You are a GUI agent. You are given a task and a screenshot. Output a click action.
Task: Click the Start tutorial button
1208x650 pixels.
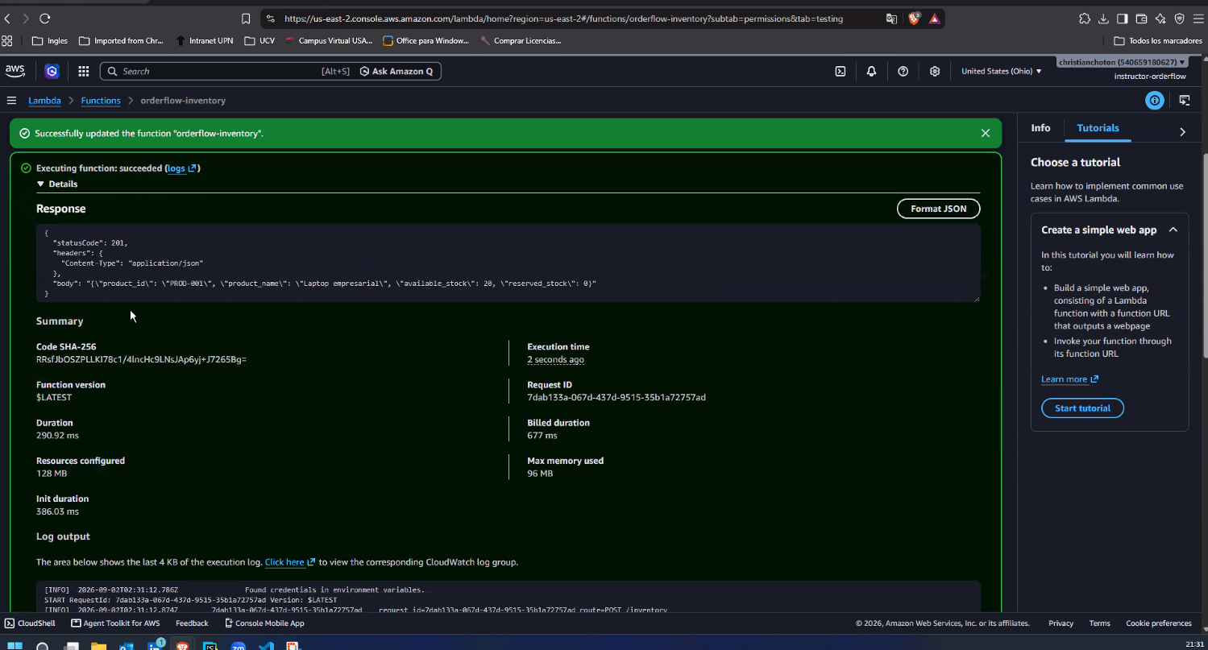point(1082,408)
